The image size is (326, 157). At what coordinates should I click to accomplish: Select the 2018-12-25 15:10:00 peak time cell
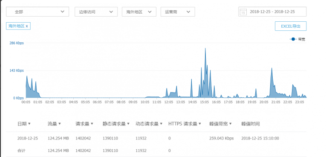click(x=260, y=138)
